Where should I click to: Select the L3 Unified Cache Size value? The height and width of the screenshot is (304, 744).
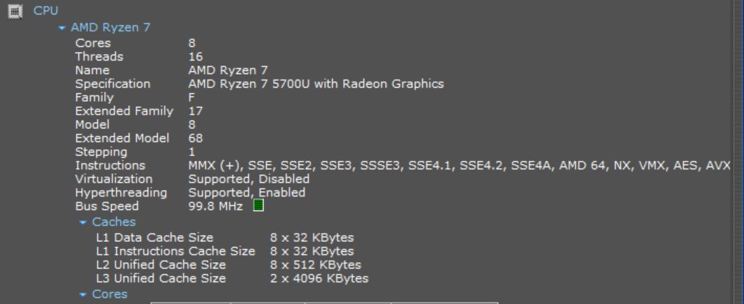319,278
